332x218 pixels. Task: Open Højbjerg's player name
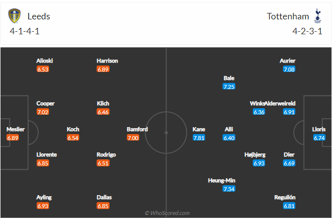coord(255,154)
